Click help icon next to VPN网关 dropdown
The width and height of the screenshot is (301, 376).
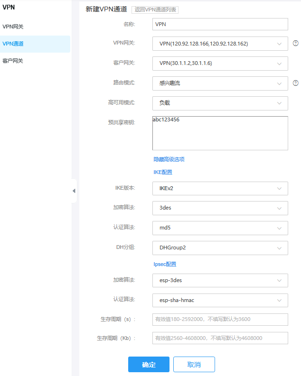pos(295,44)
